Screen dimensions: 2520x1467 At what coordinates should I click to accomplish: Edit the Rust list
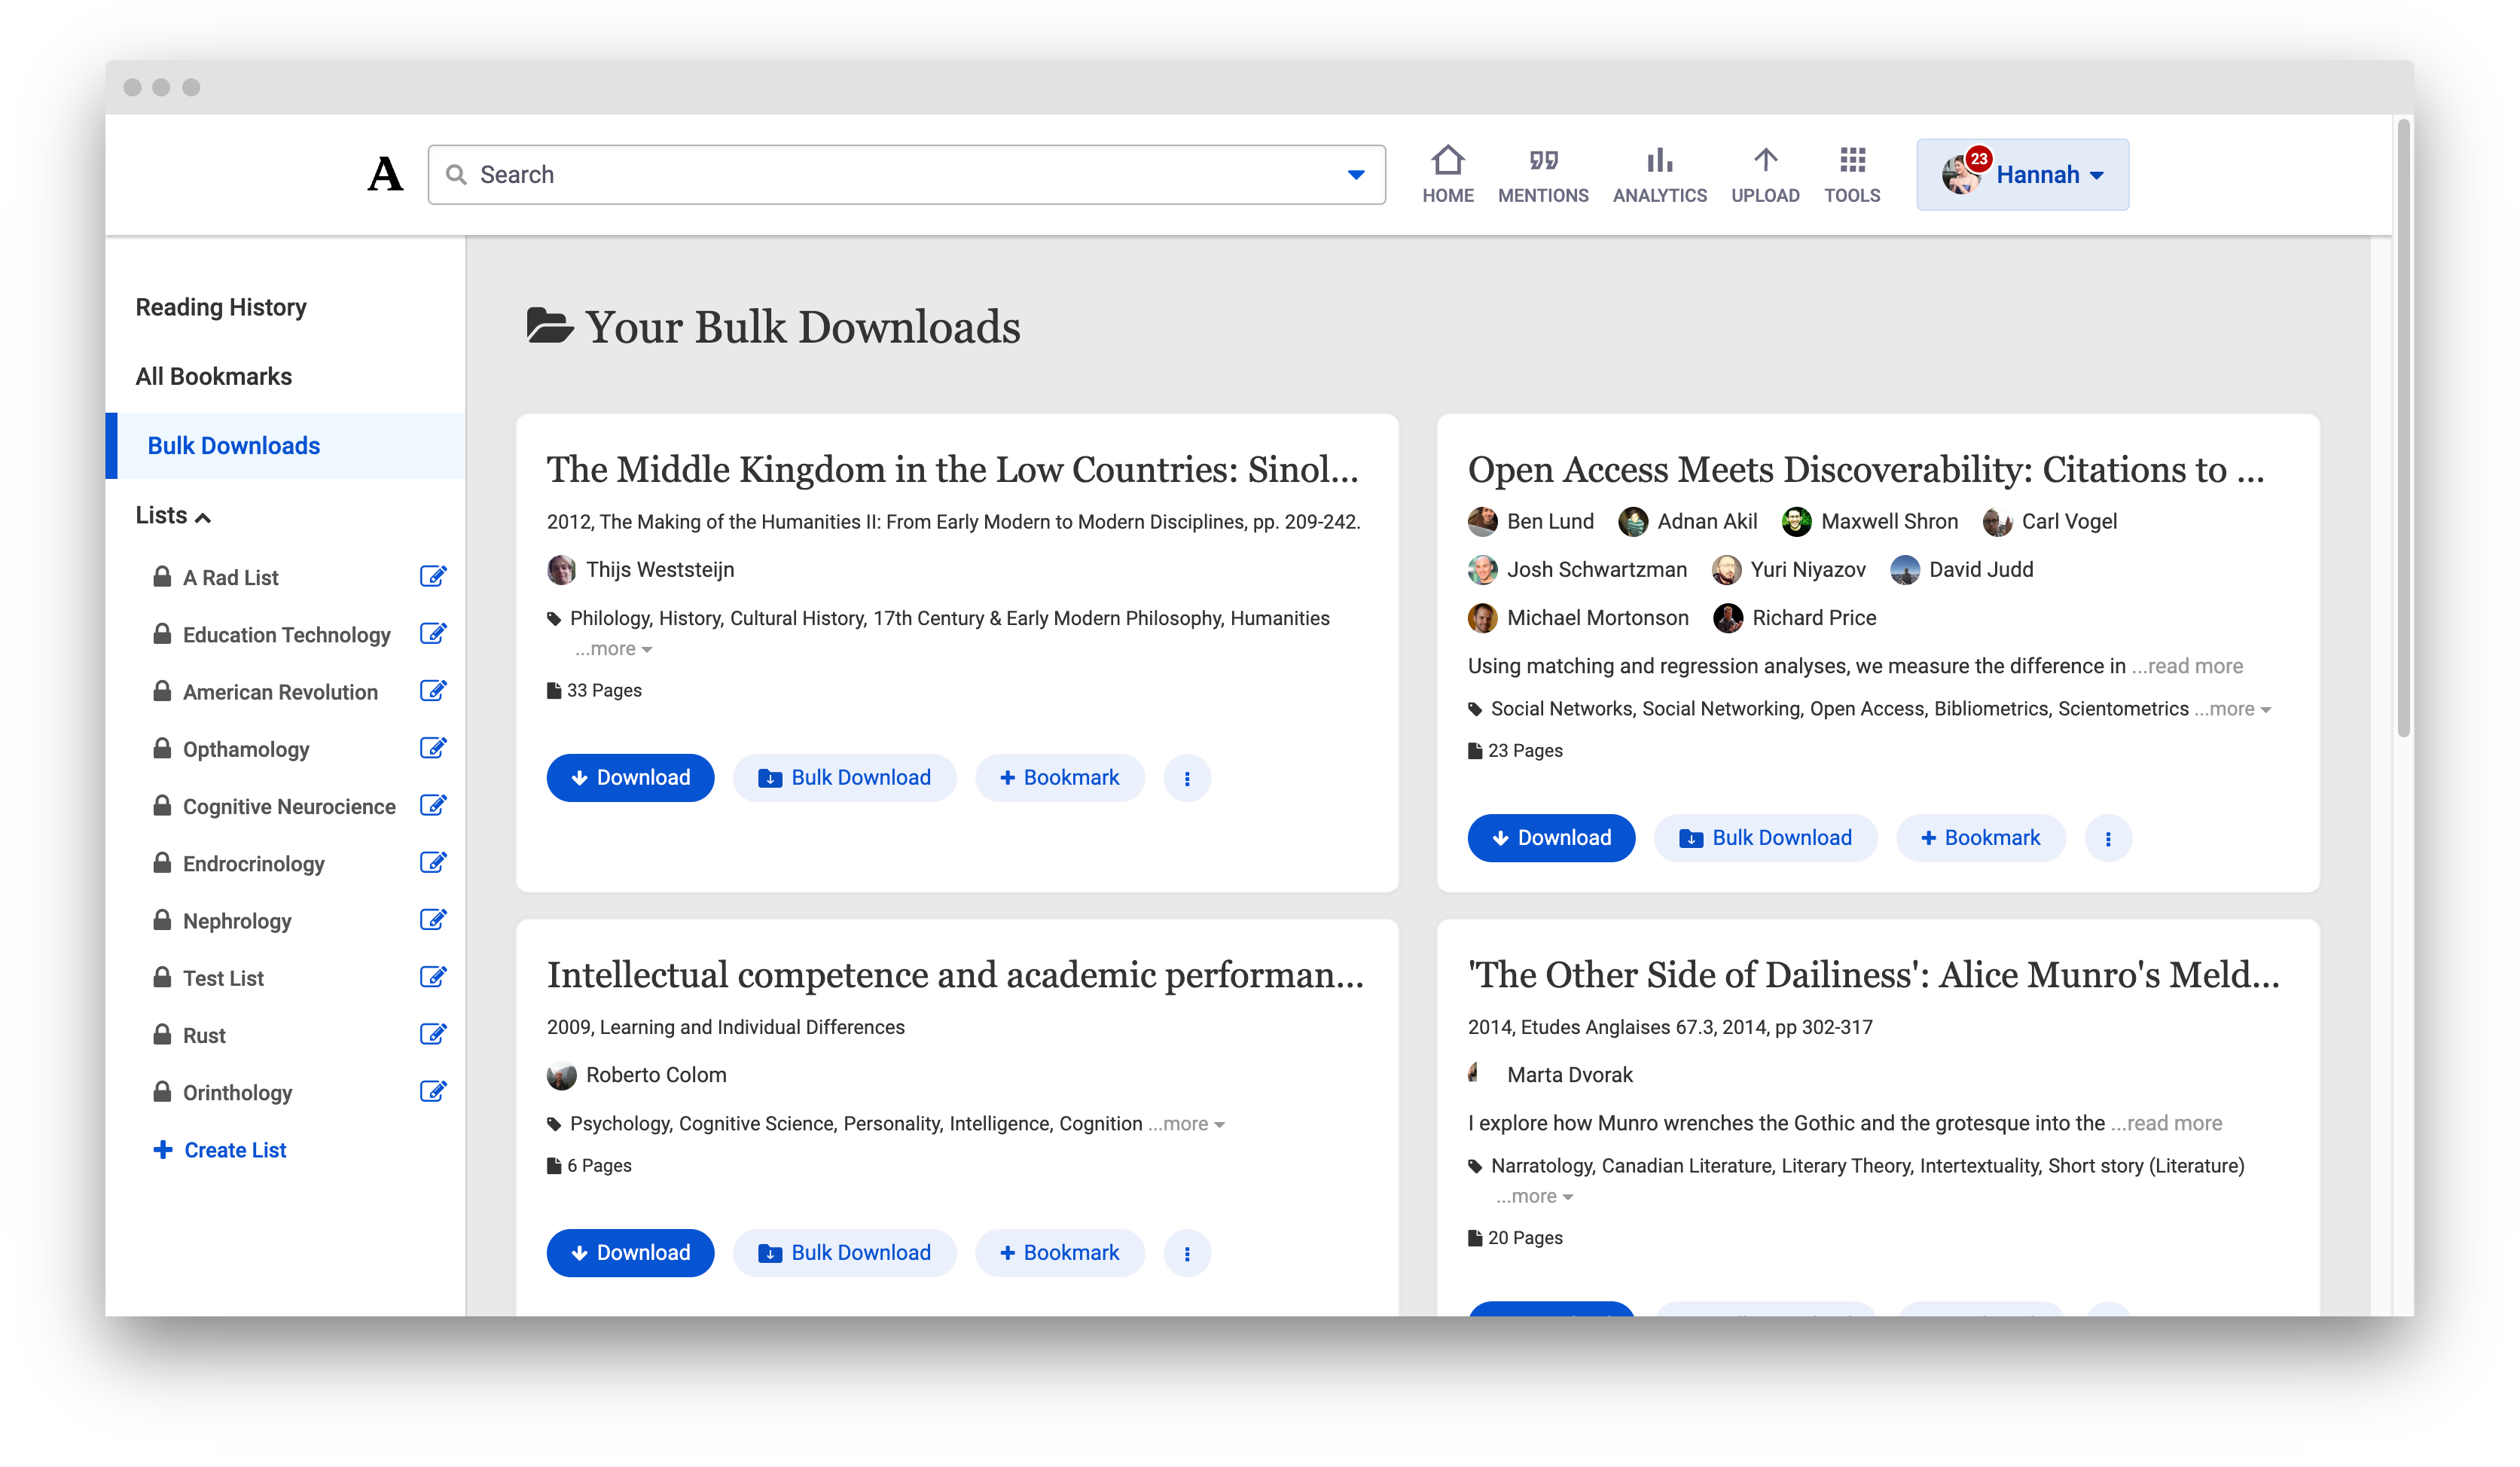(x=433, y=1035)
